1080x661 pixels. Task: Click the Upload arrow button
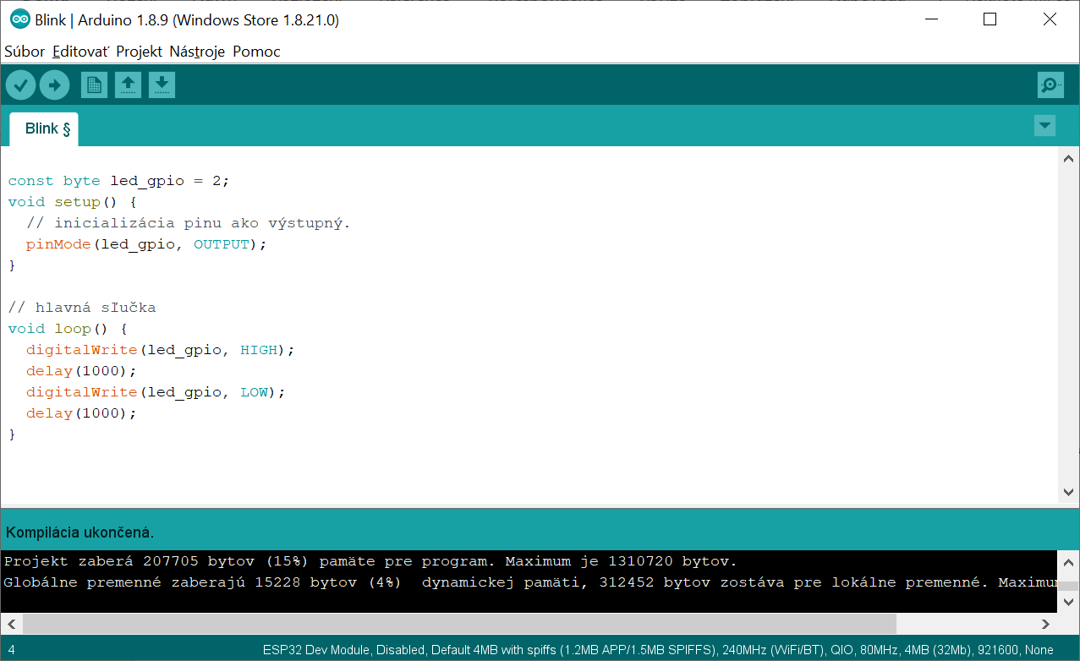click(54, 85)
